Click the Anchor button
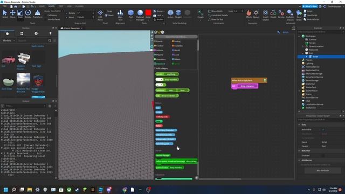The image size is (345, 194). tap(158, 19)
